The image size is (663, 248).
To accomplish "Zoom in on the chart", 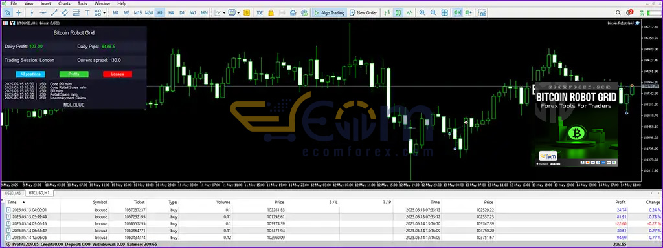I will (422, 13).
